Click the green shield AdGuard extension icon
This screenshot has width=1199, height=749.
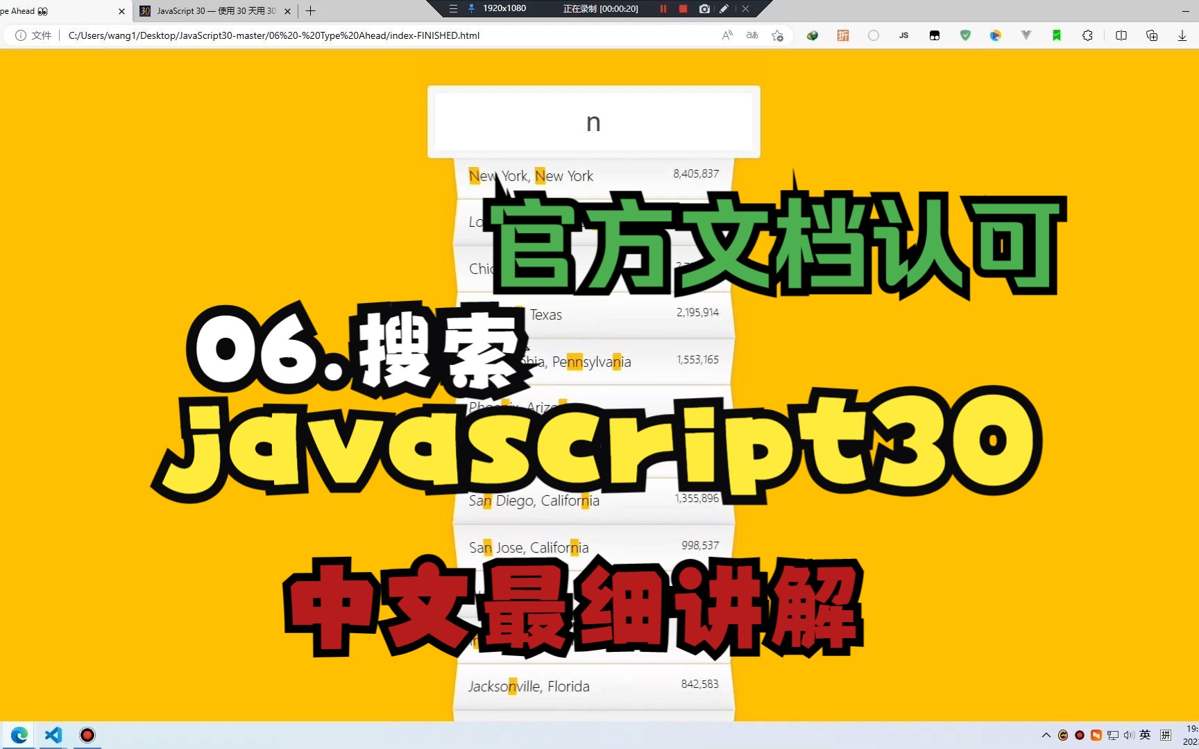(965, 35)
